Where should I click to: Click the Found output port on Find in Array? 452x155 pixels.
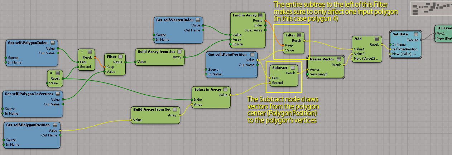point(265,21)
